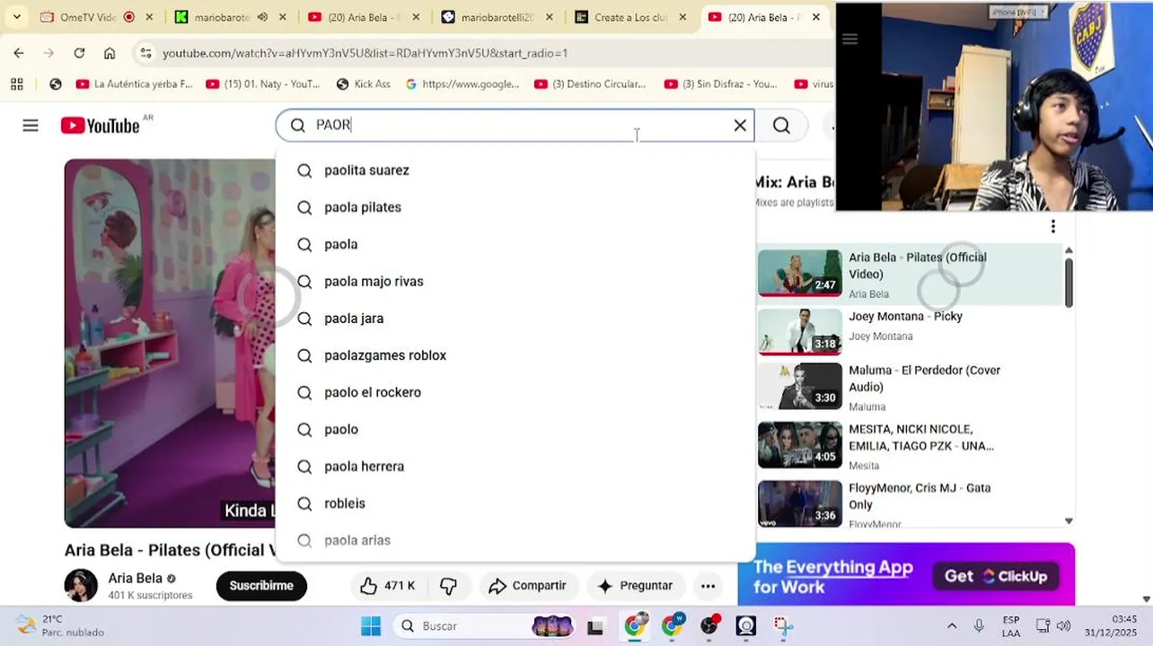Close the 'Create a Los clul' tab
The width and height of the screenshot is (1153, 646).
682,17
